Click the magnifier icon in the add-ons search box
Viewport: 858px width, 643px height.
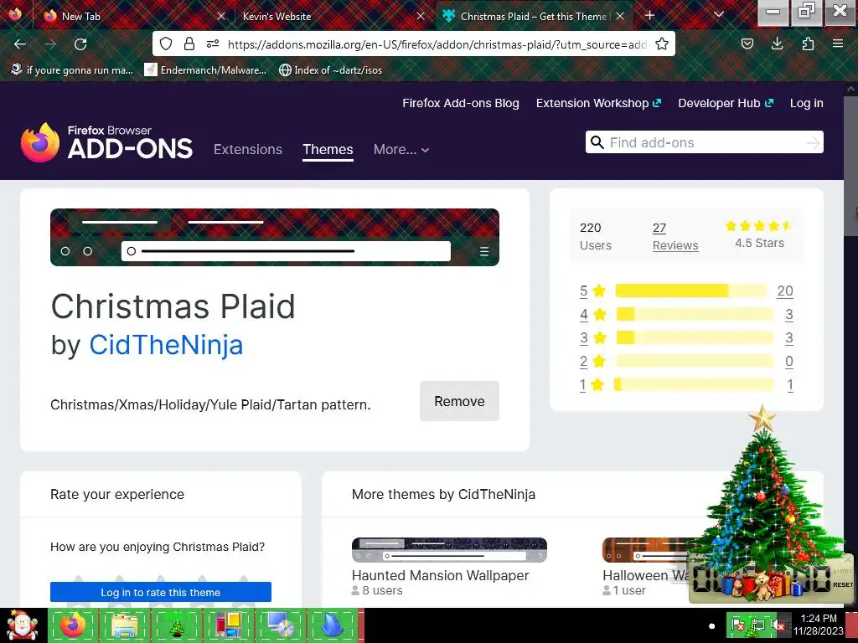tap(597, 142)
